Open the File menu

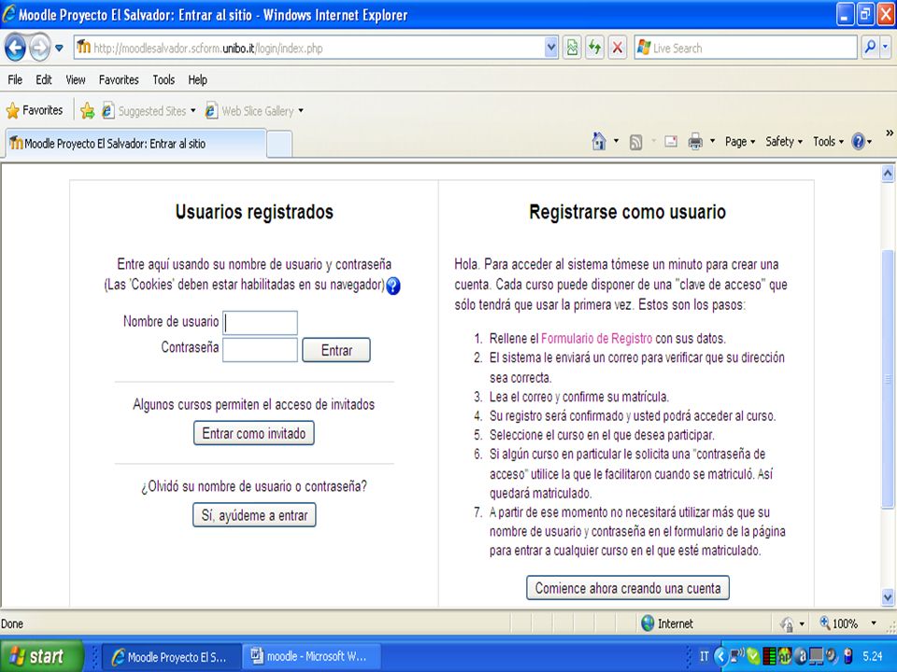coord(15,79)
